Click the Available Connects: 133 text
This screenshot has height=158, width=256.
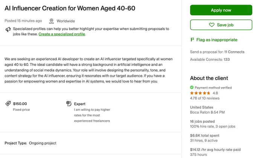[x=210, y=59]
